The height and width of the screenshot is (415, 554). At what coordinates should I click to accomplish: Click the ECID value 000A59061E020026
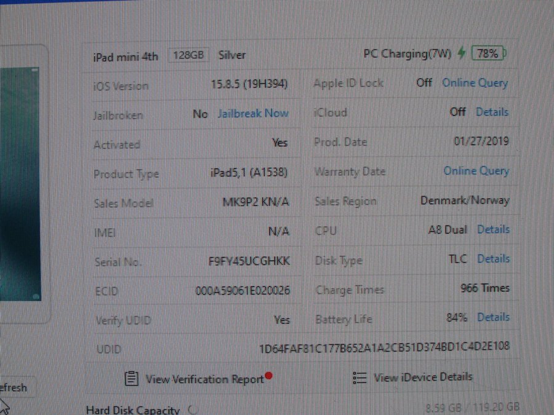pos(243,290)
